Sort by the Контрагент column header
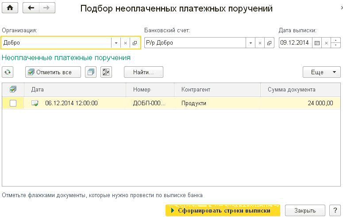 (217, 90)
